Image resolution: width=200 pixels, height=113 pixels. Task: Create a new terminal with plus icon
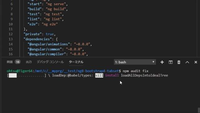coord(162,62)
